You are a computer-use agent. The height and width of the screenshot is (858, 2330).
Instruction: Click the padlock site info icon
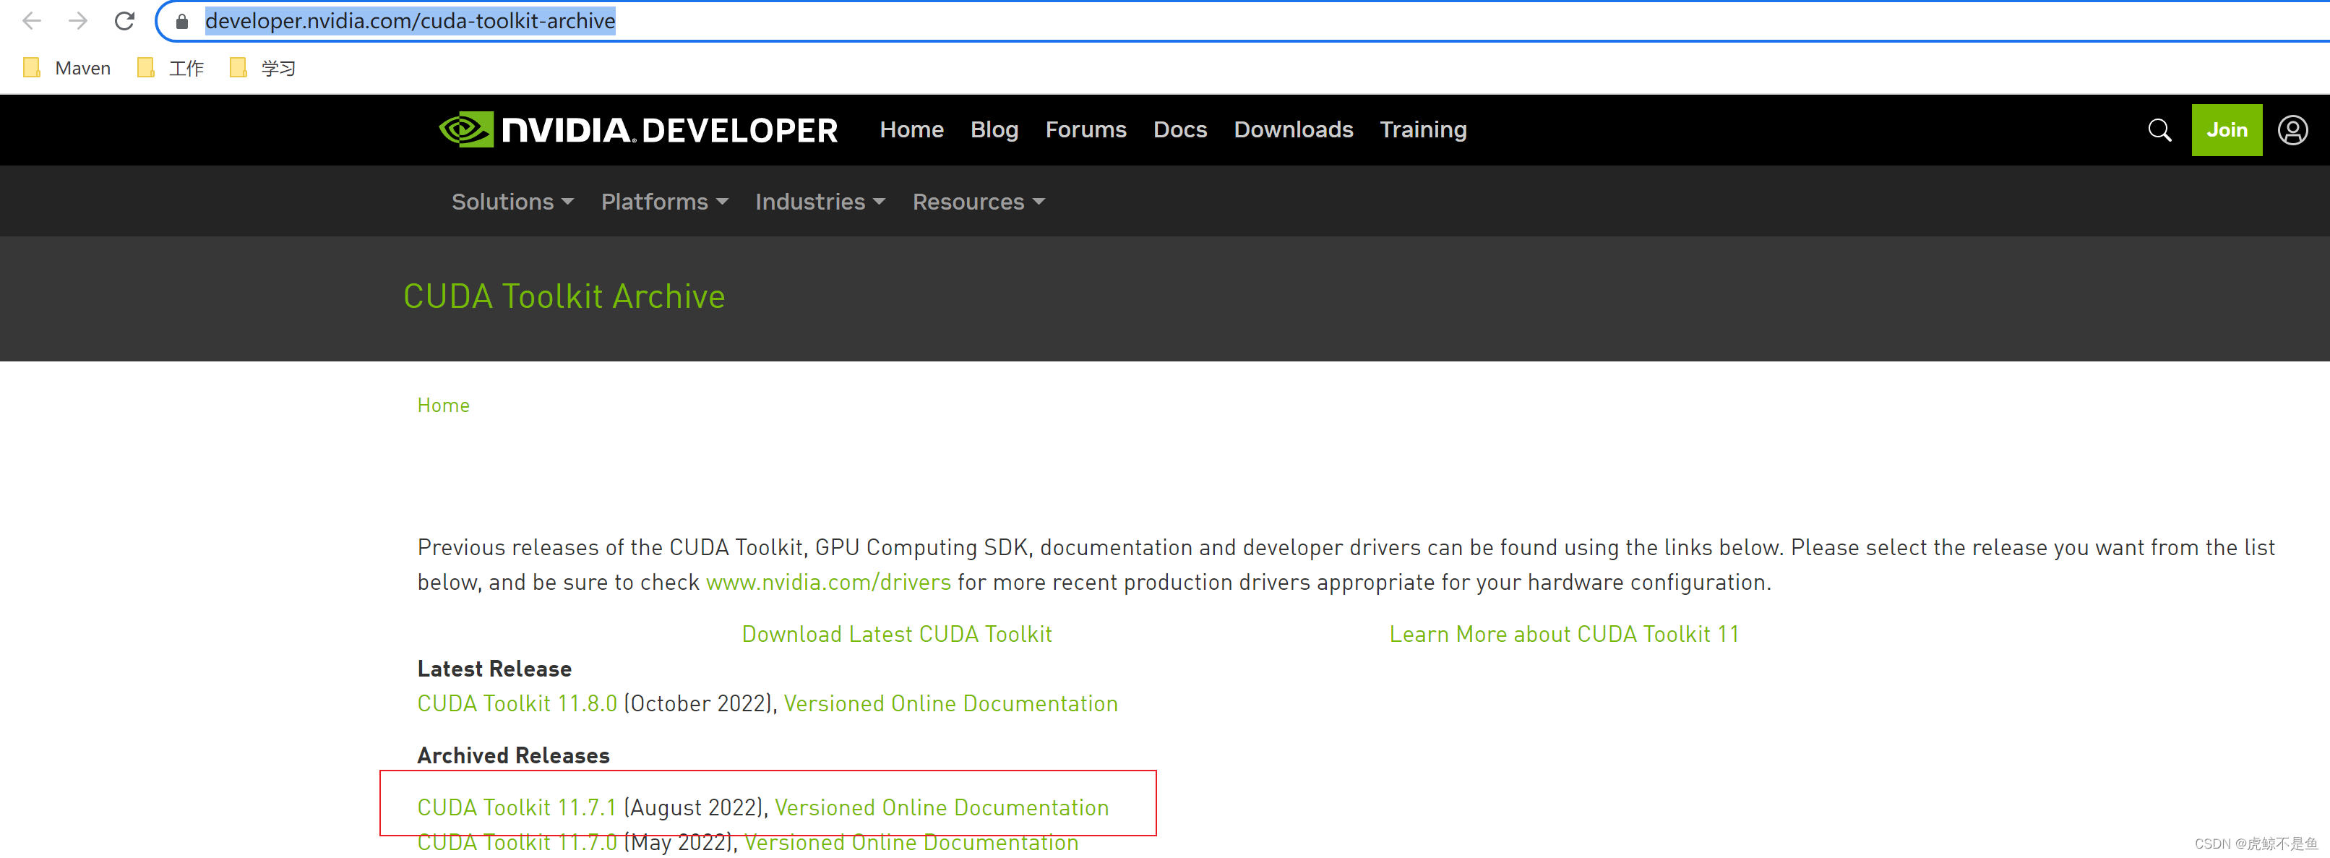[182, 22]
